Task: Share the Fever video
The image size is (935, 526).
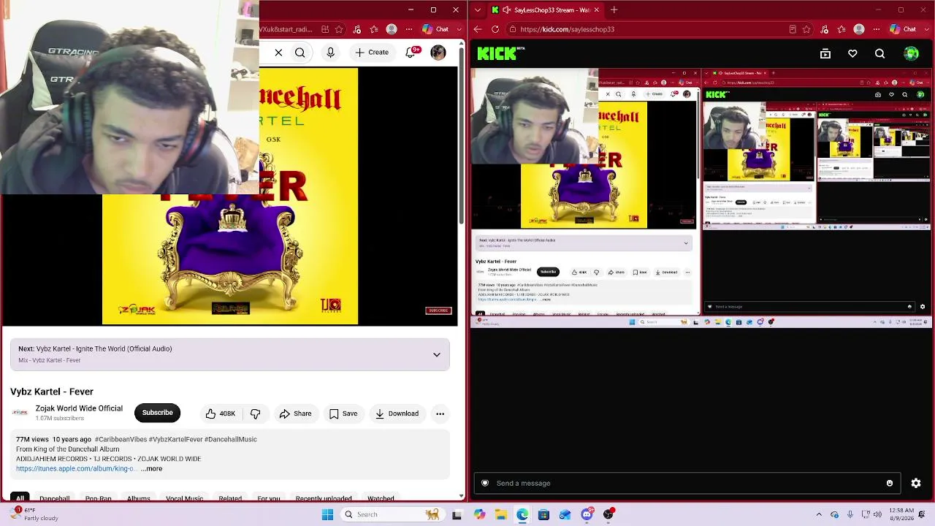Action: point(295,413)
